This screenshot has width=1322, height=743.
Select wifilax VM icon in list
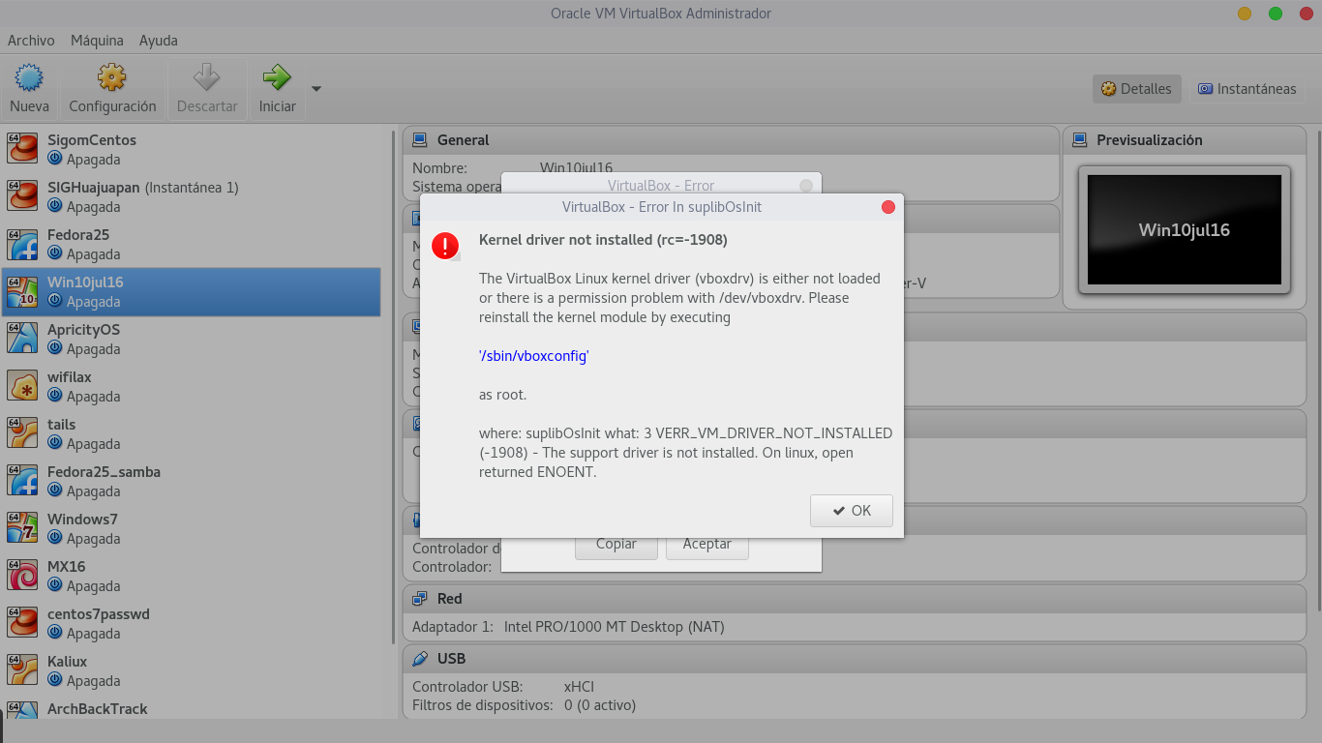(22, 386)
